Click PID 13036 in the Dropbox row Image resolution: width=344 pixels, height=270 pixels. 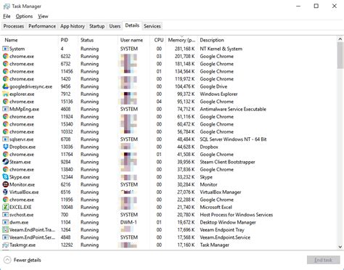pos(67,147)
